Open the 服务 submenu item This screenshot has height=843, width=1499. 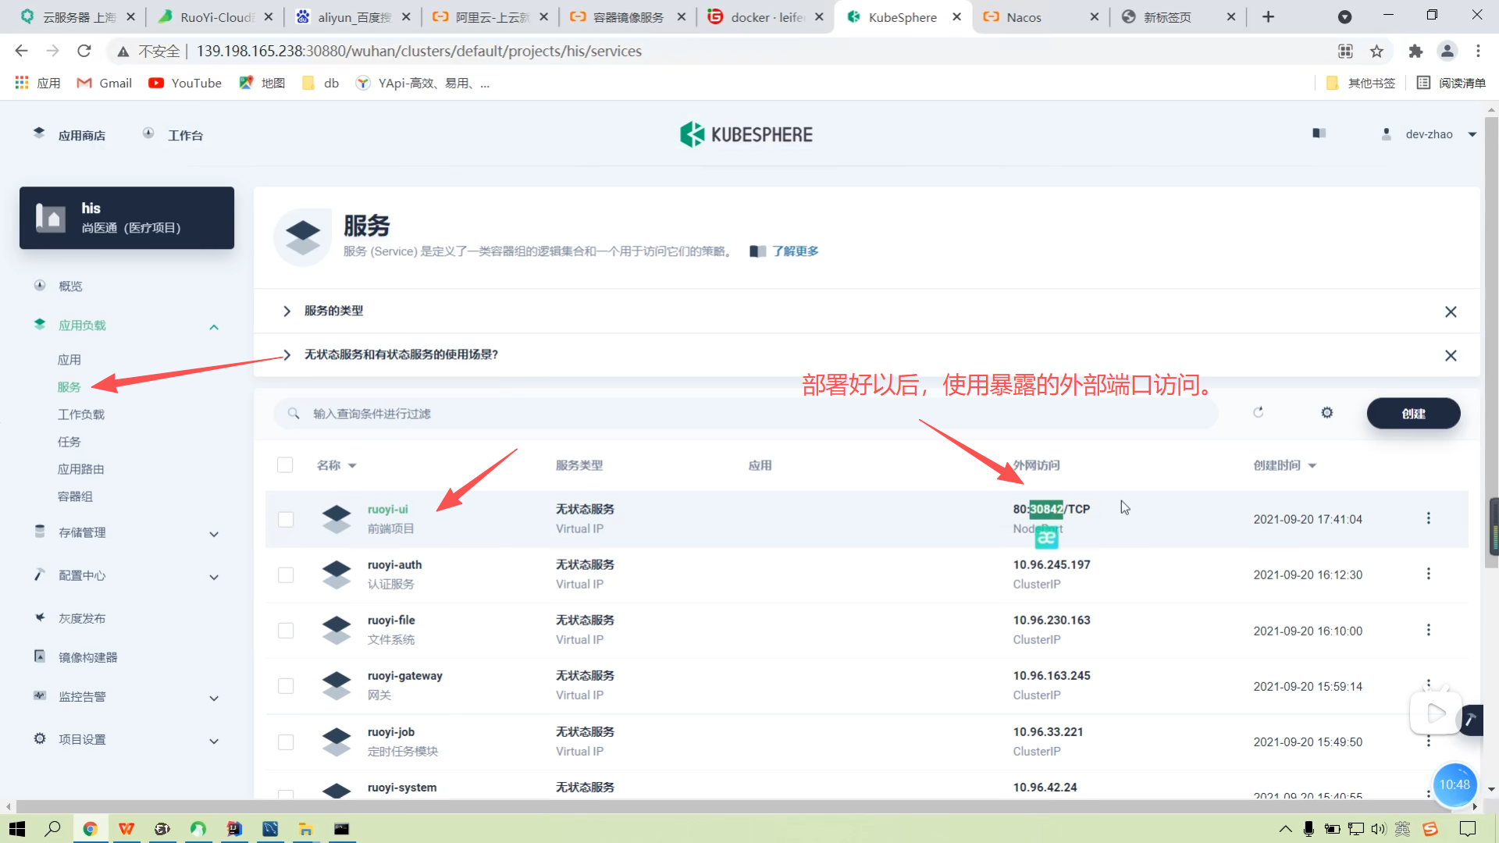(69, 387)
